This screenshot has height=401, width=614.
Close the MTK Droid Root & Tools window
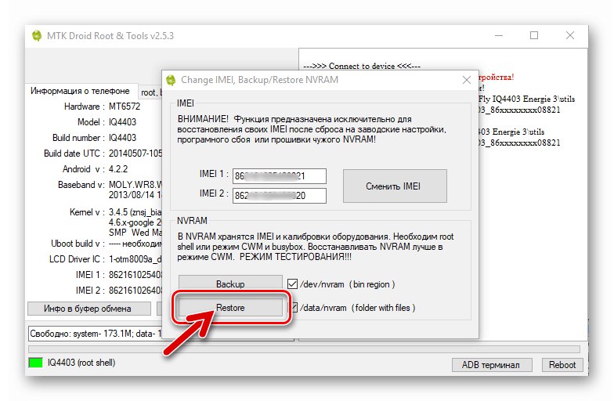570,36
